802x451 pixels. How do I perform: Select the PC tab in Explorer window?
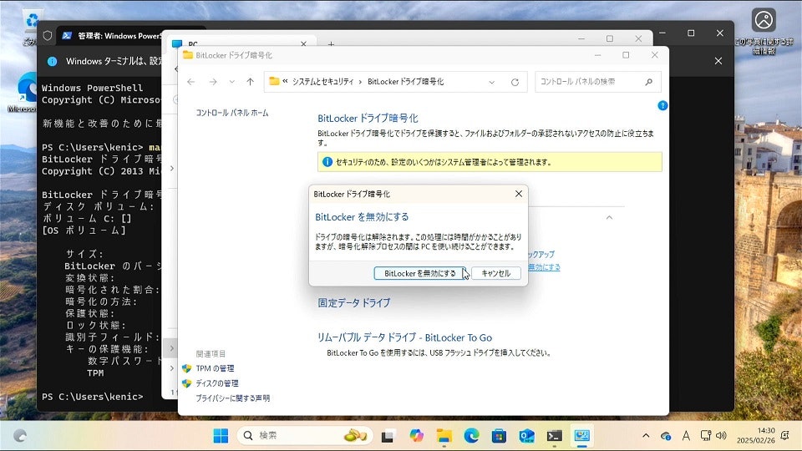pos(241,44)
